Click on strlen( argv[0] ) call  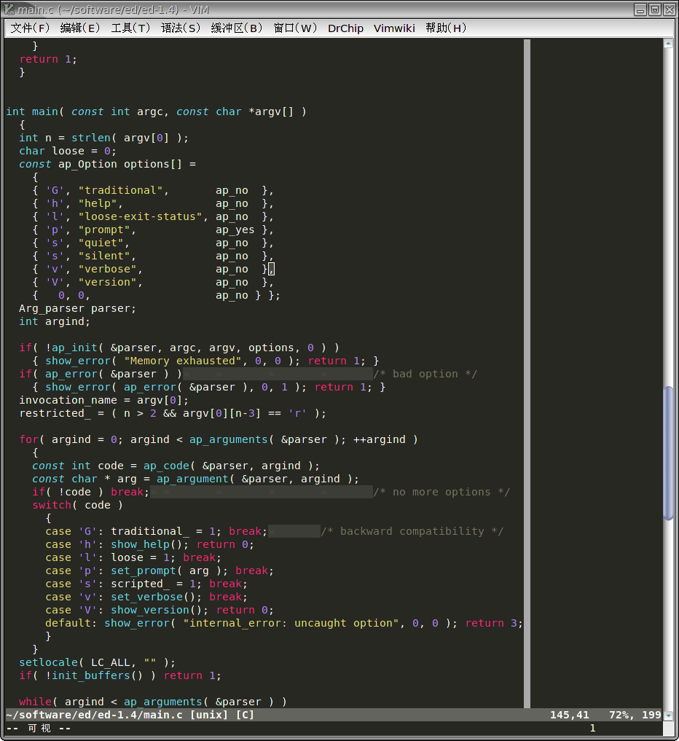coord(127,138)
